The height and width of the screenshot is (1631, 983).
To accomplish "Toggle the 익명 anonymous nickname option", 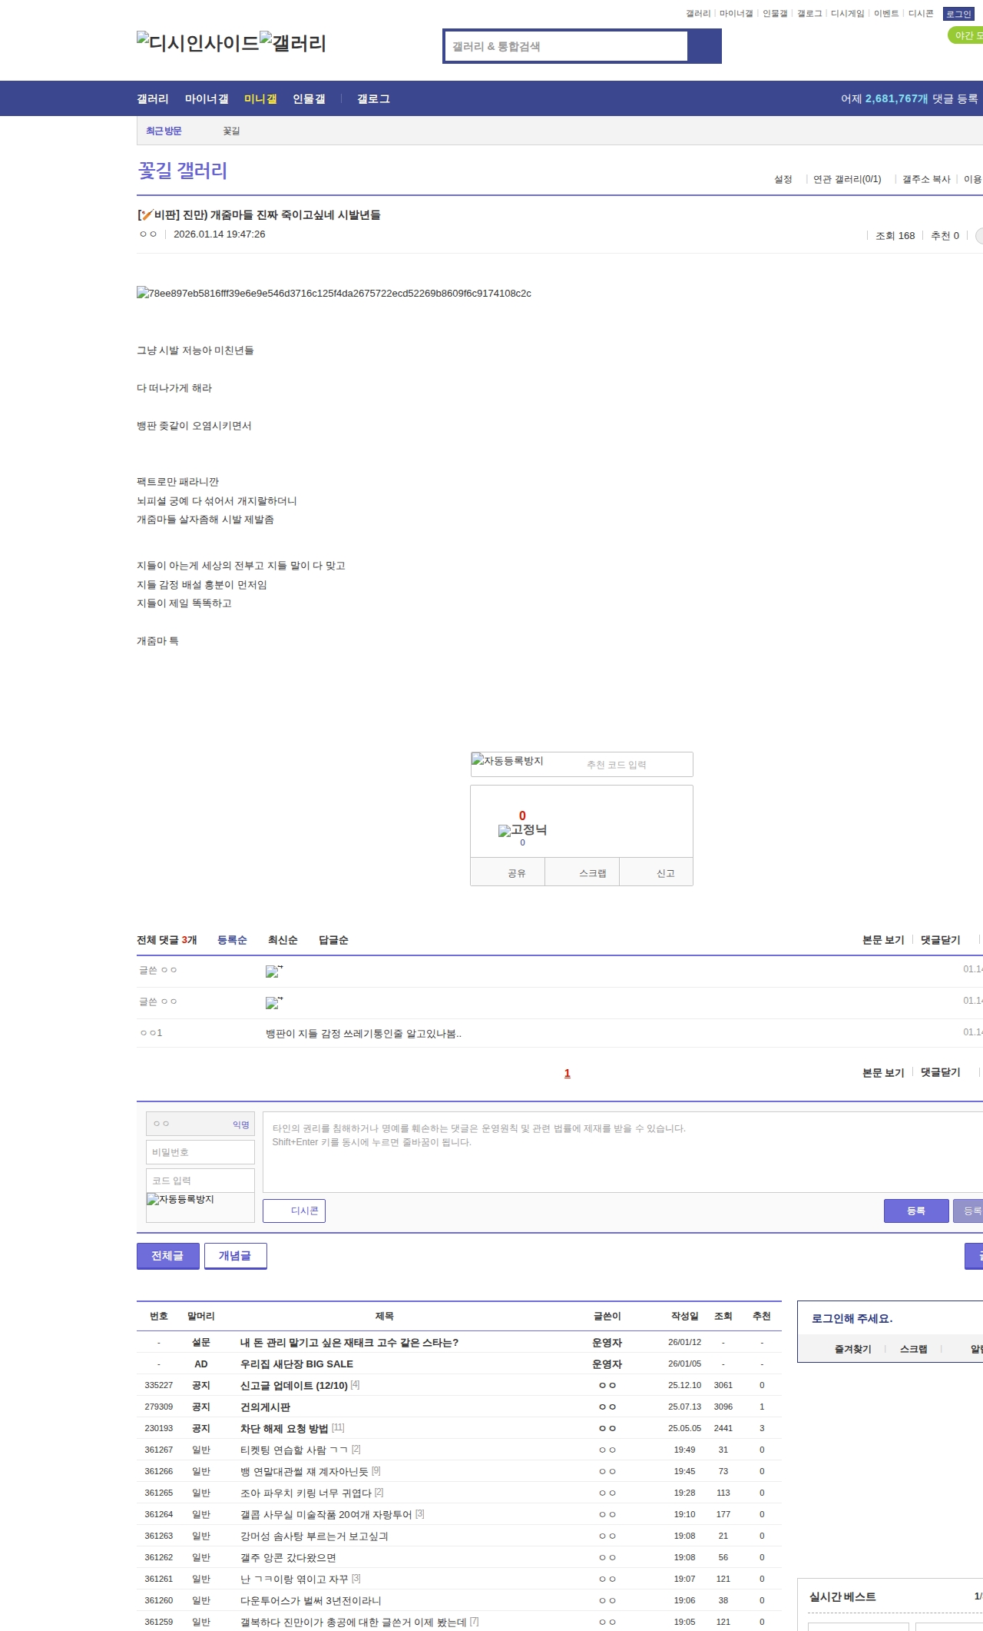I will pos(241,1124).
